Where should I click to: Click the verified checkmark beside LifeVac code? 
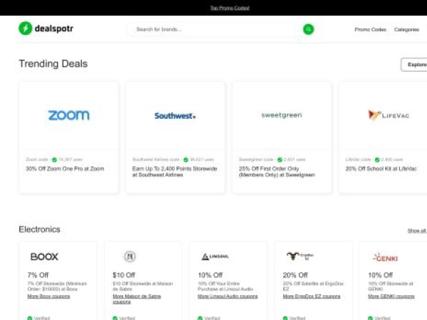377,160
